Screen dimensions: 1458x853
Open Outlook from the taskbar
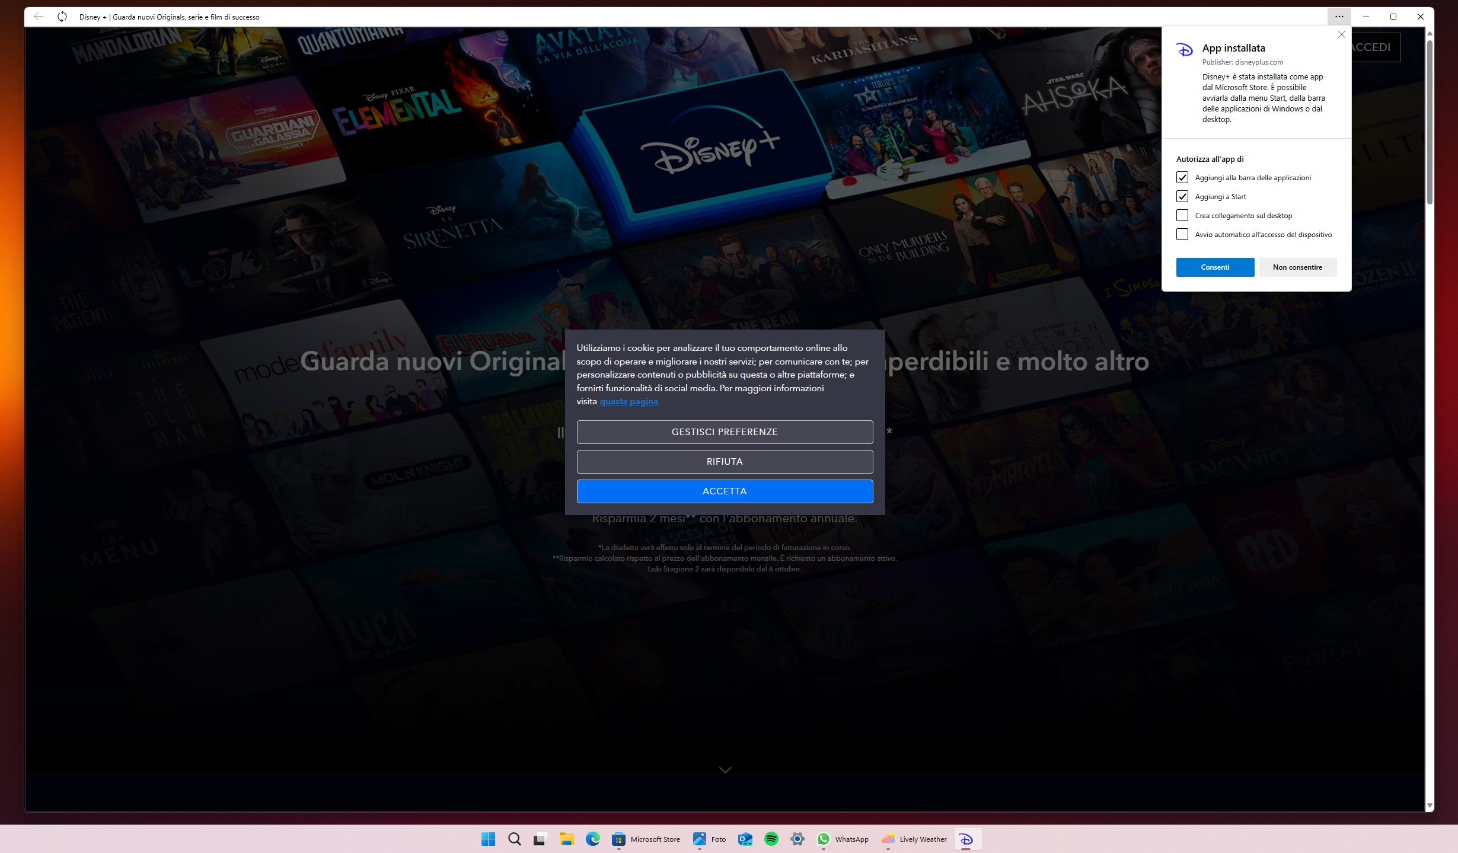tap(745, 839)
